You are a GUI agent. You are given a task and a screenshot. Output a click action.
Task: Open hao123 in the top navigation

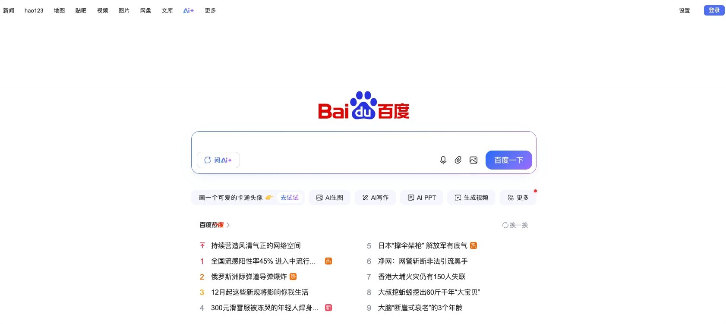click(34, 10)
